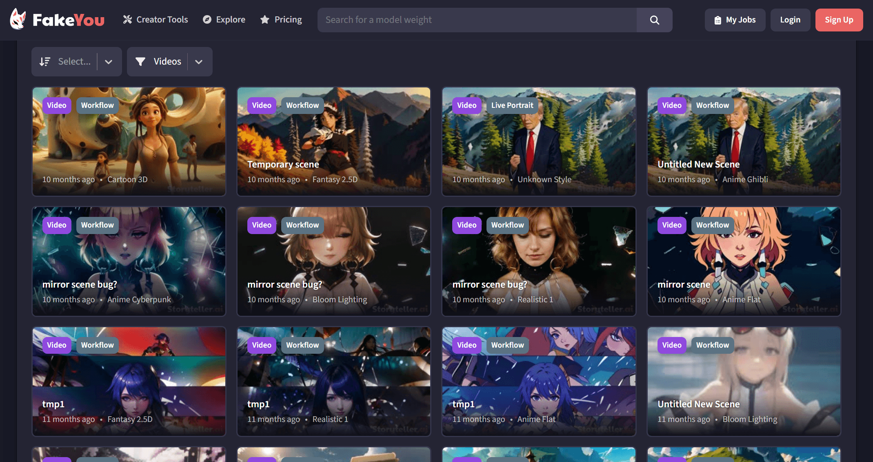Click the My Jobs clipboard icon

click(x=718, y=20)
